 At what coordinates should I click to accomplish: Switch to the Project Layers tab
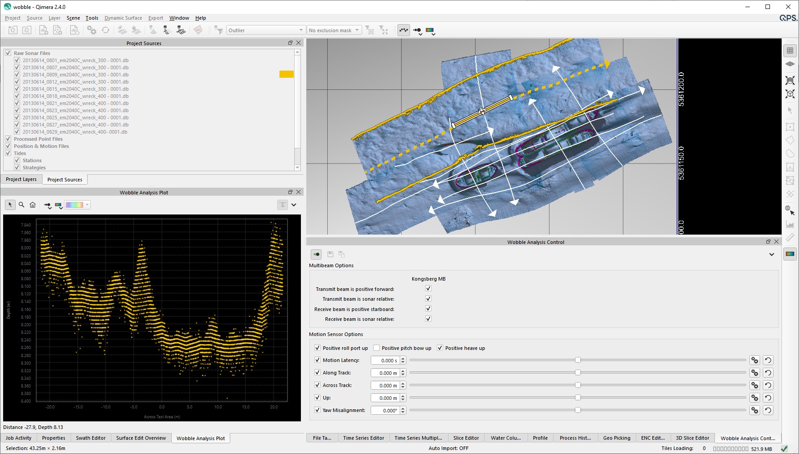[x=21, y=179]
